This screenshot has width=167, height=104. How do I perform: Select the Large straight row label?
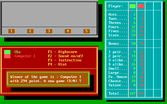pos(118,73)
